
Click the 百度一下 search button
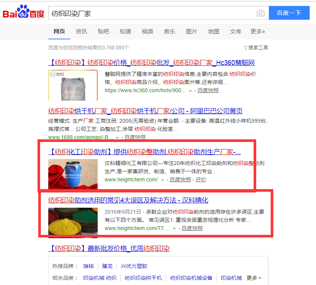289,13
